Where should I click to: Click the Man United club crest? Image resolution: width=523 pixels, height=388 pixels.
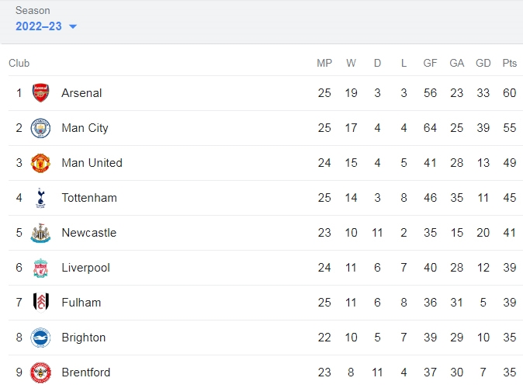[x=40, y=163]
